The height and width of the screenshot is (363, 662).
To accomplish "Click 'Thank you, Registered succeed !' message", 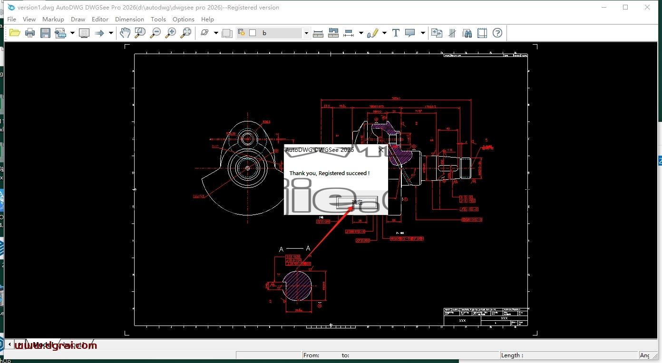I will pyautogui.click(x=329, y=173).
